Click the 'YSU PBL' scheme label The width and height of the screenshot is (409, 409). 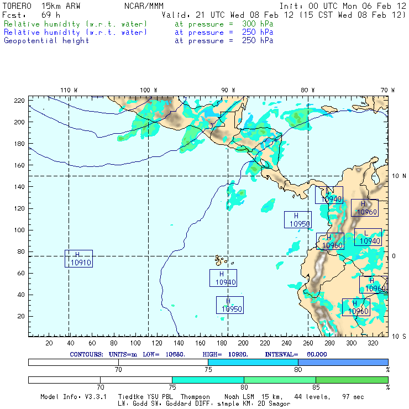(160, 397)
